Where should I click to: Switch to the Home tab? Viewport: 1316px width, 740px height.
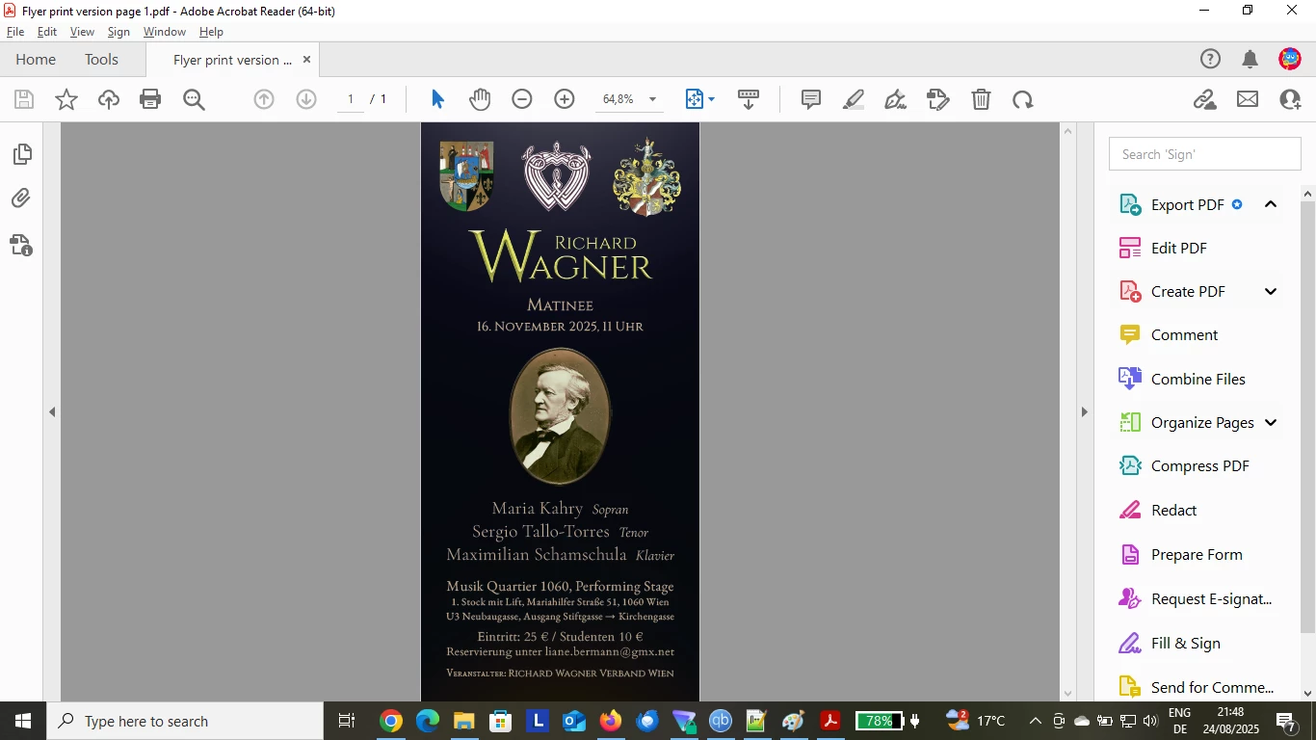point(36,60)
